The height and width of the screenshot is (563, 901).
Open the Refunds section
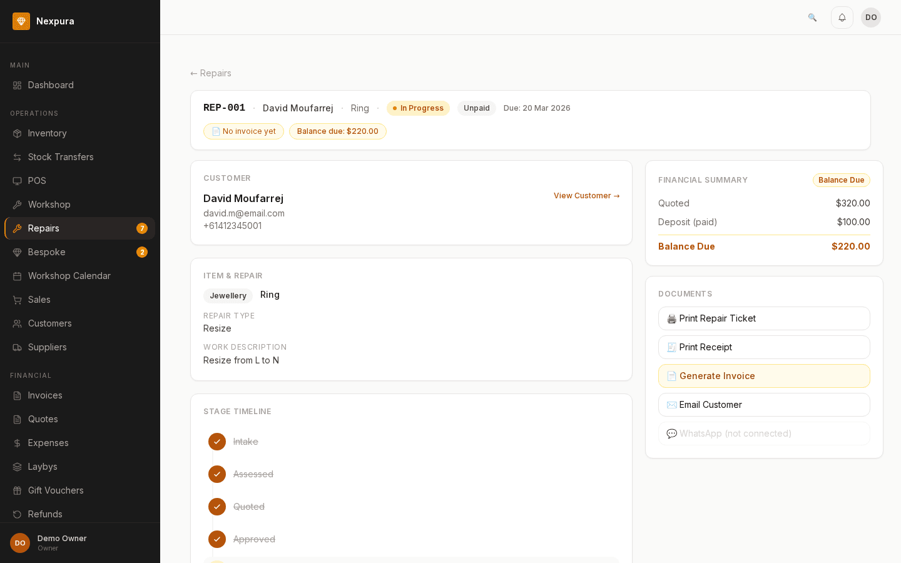point(45,514)
